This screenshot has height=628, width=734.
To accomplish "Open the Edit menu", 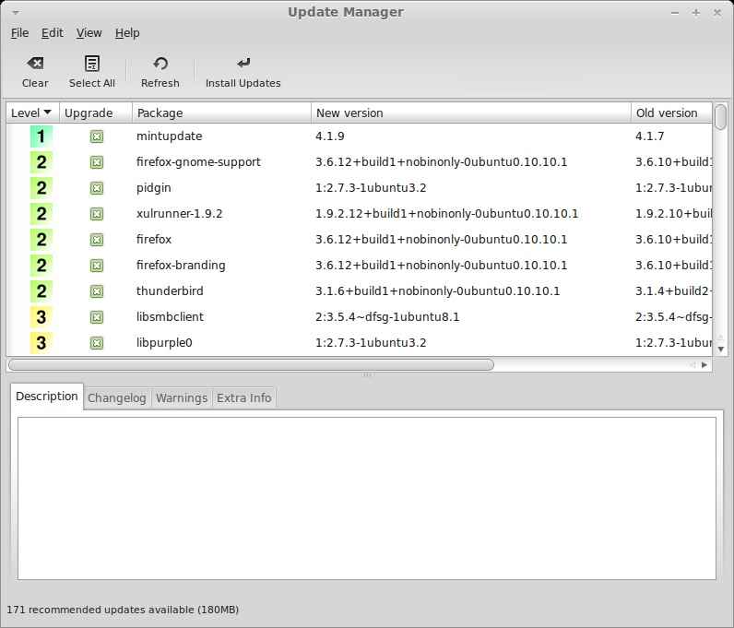I will pyautogui.click(x=52, y=33).
